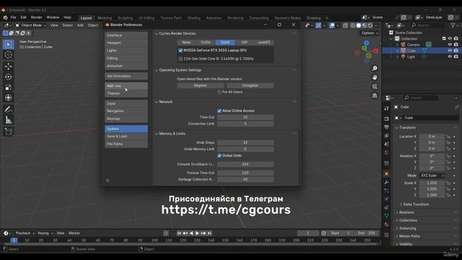Jump to timeline start frame
Image resolution: width=462 pixels, height=260 pixels.
coord(179,233)
